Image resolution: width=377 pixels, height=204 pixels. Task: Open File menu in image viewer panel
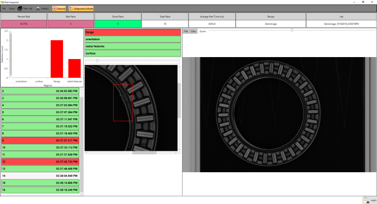click(186, 31)
